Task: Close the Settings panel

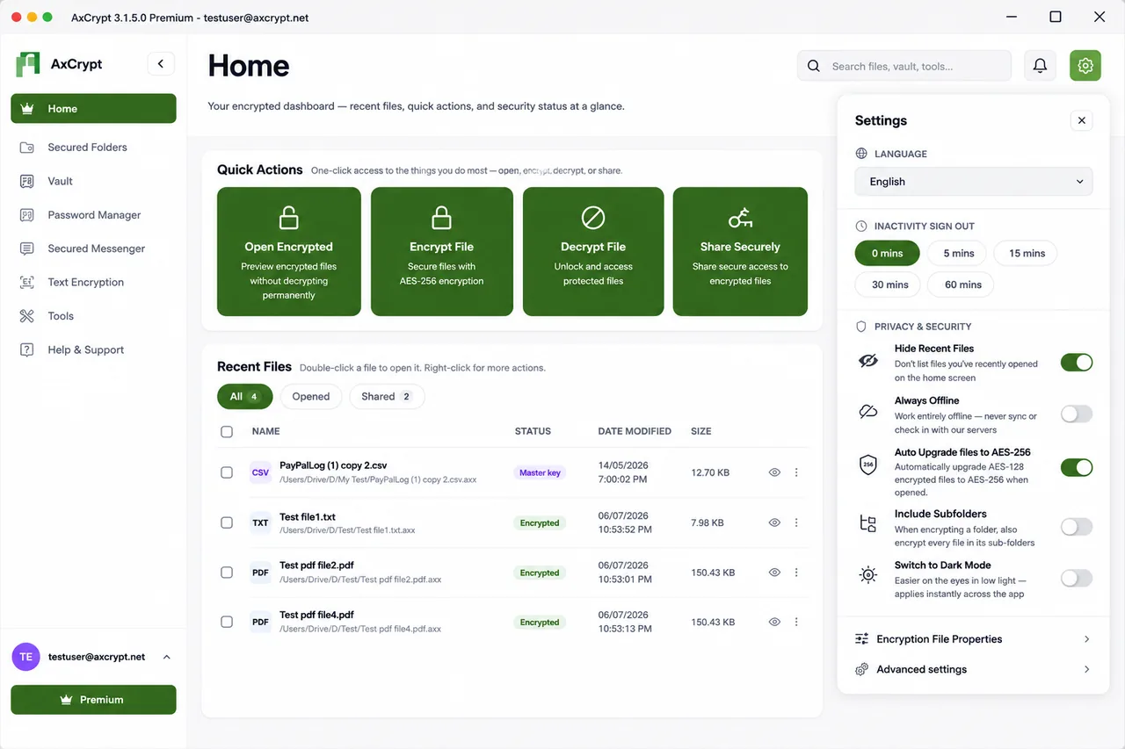Action: pos(1082,120)
